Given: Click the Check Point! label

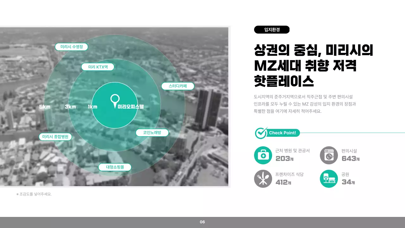Looking at the screenshot, I should click(x=283, y=133).
